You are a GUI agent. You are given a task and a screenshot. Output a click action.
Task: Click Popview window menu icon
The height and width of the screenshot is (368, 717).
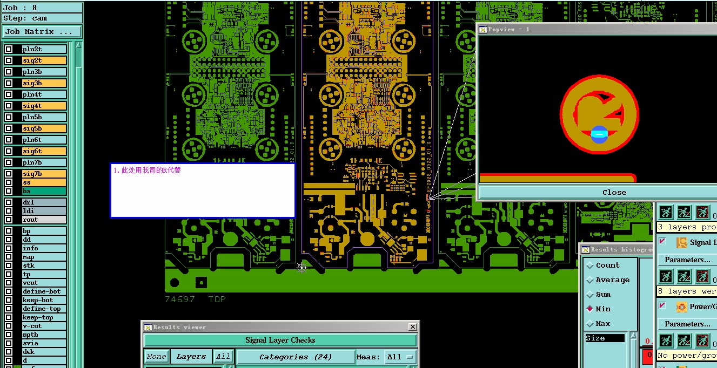pyautogui.click(x=483, y=29)
